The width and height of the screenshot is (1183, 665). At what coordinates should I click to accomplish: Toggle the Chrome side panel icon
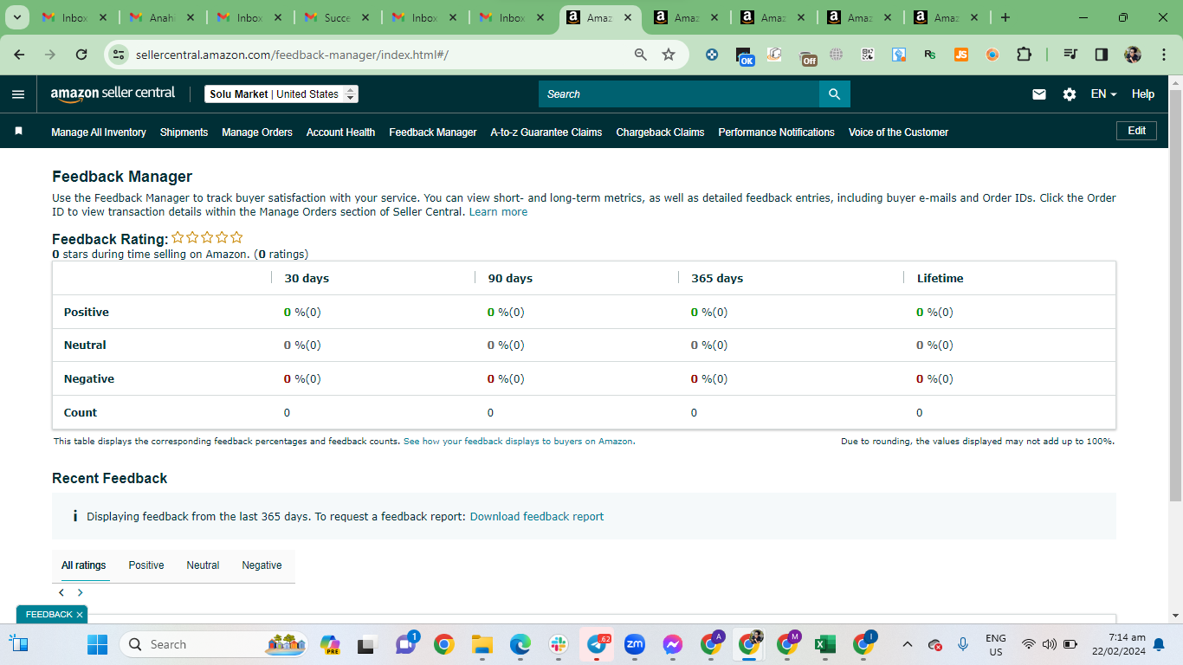click(1102, 55)
